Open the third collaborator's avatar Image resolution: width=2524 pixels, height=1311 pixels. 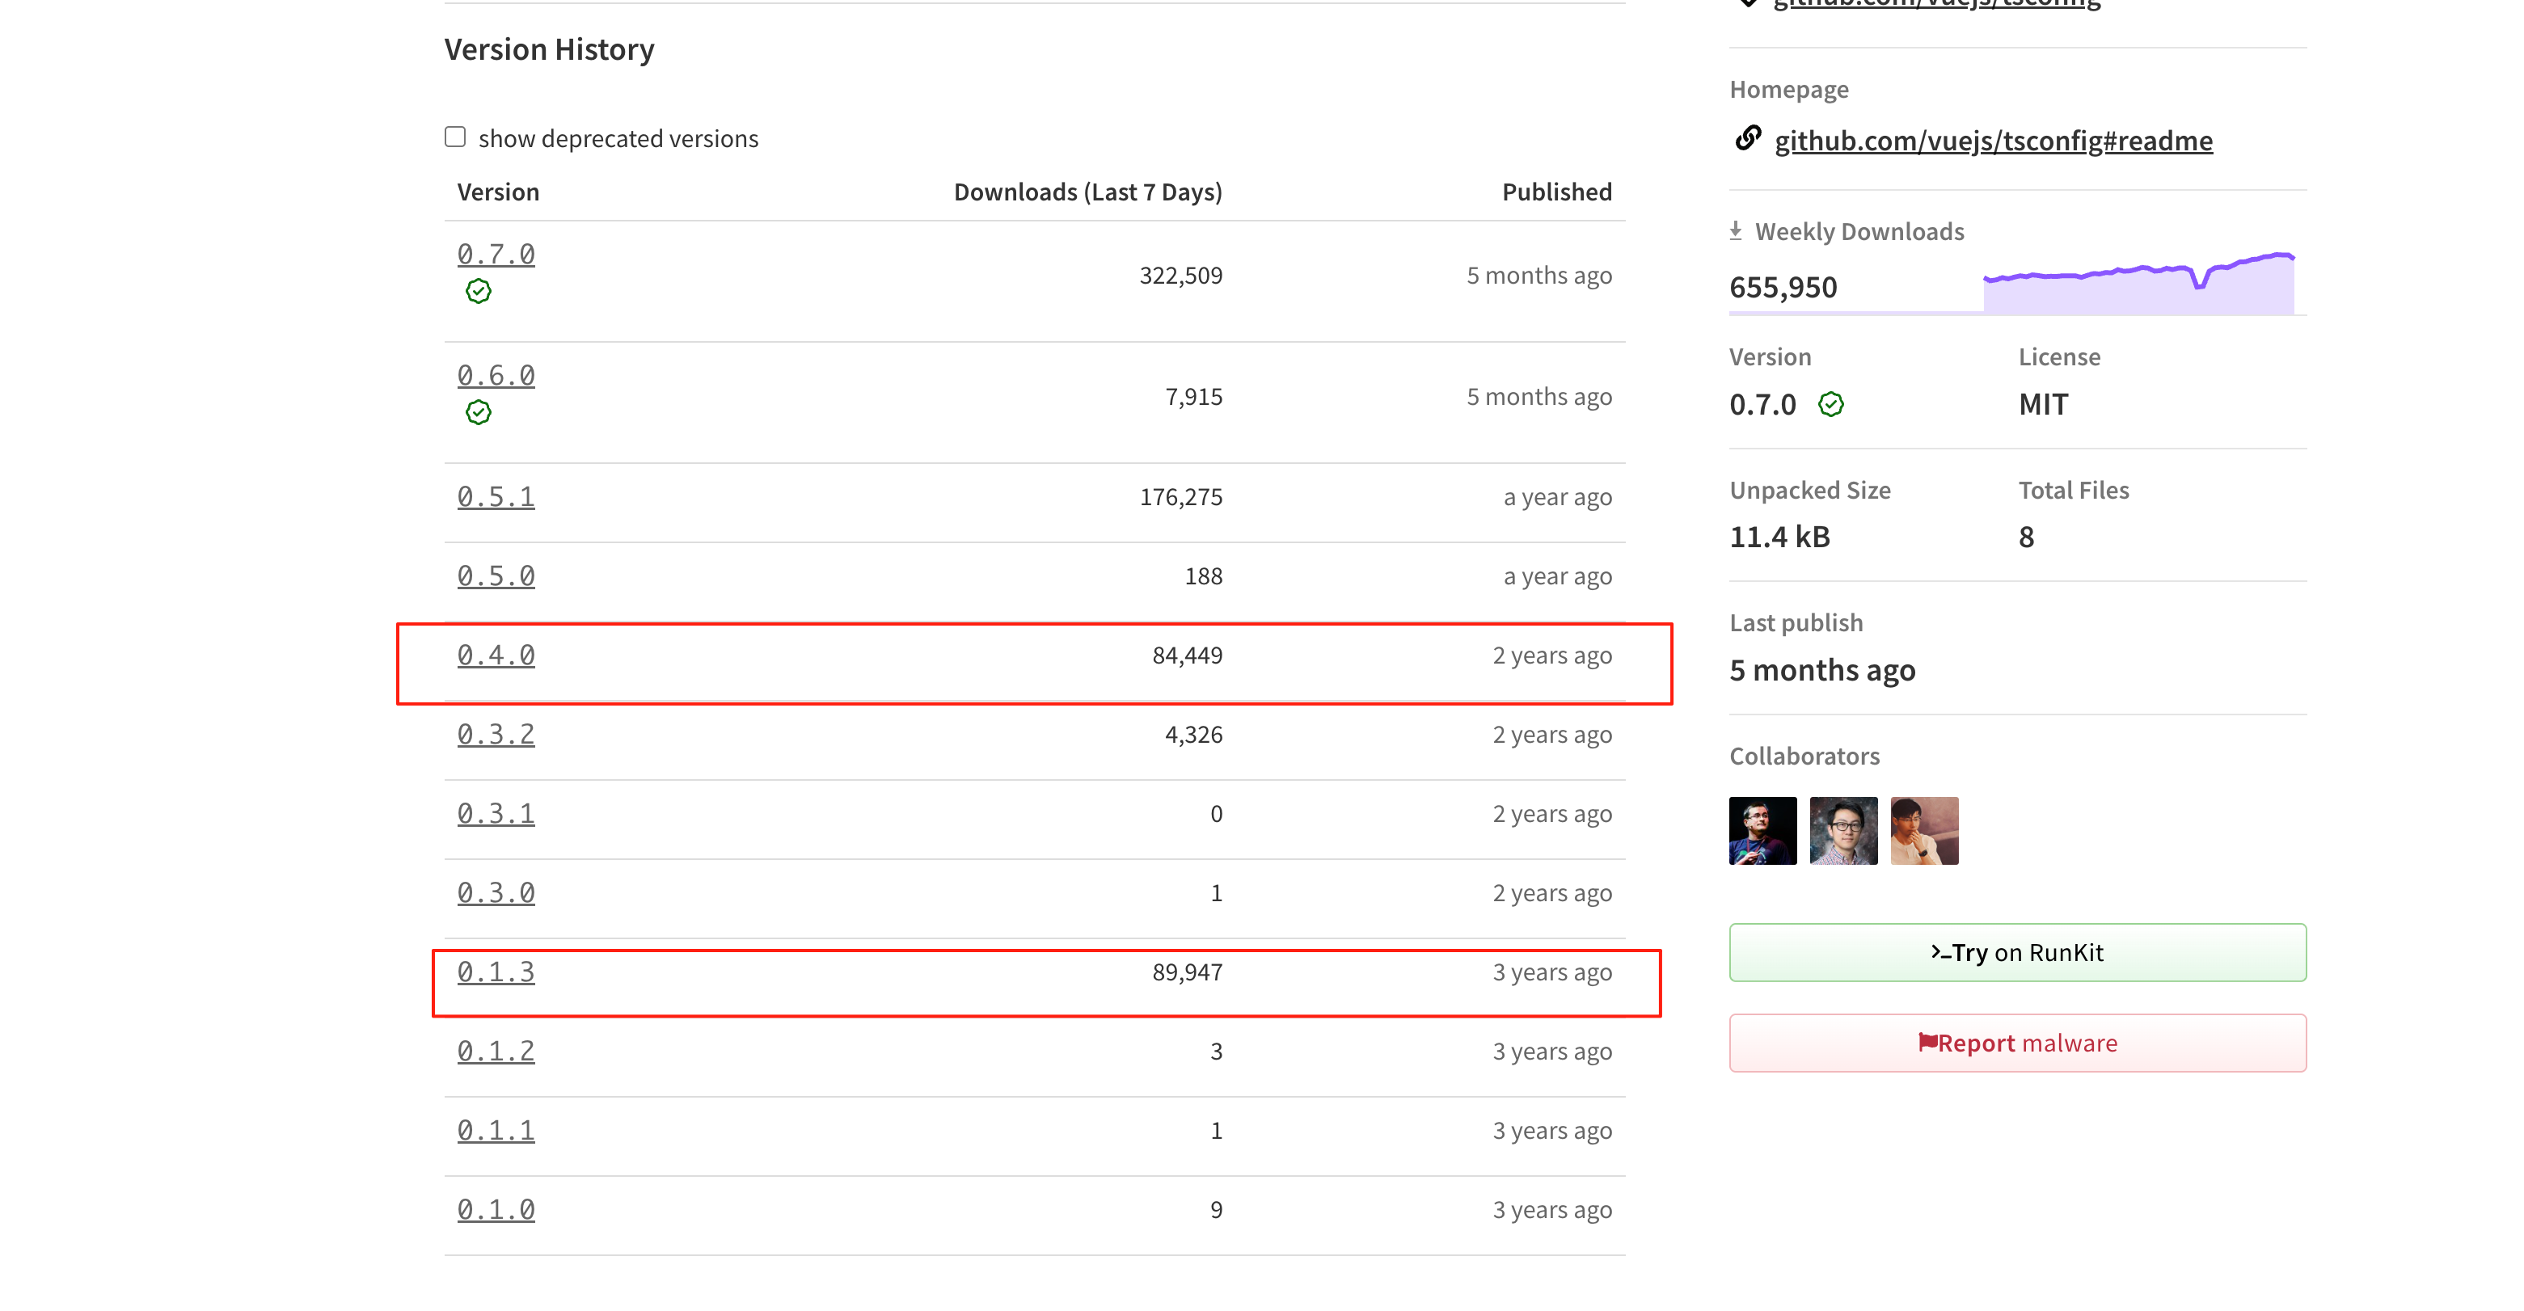(1924, 831)
